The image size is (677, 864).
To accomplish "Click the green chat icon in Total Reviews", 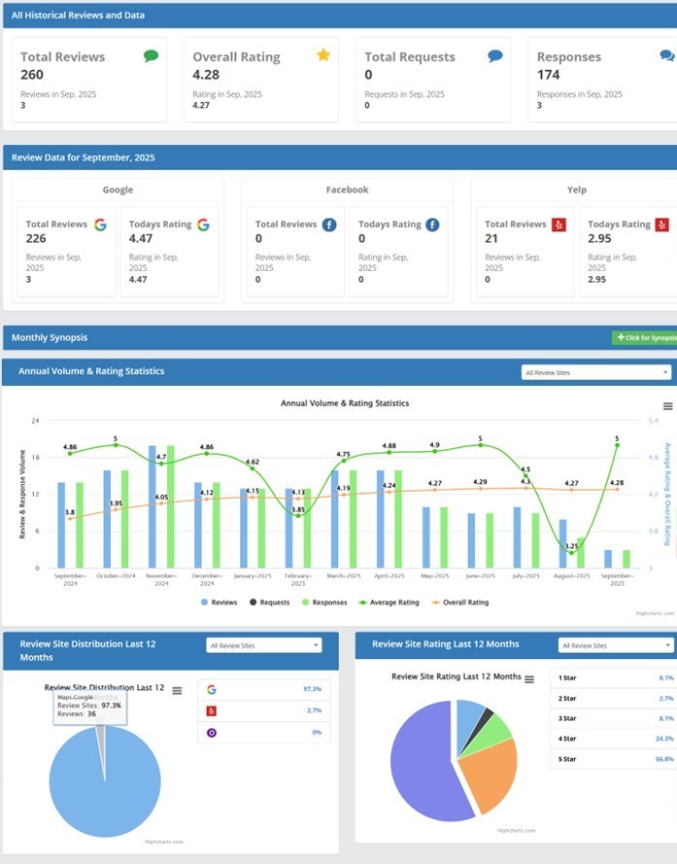I will pyautogui.click(x=151, y=56).
